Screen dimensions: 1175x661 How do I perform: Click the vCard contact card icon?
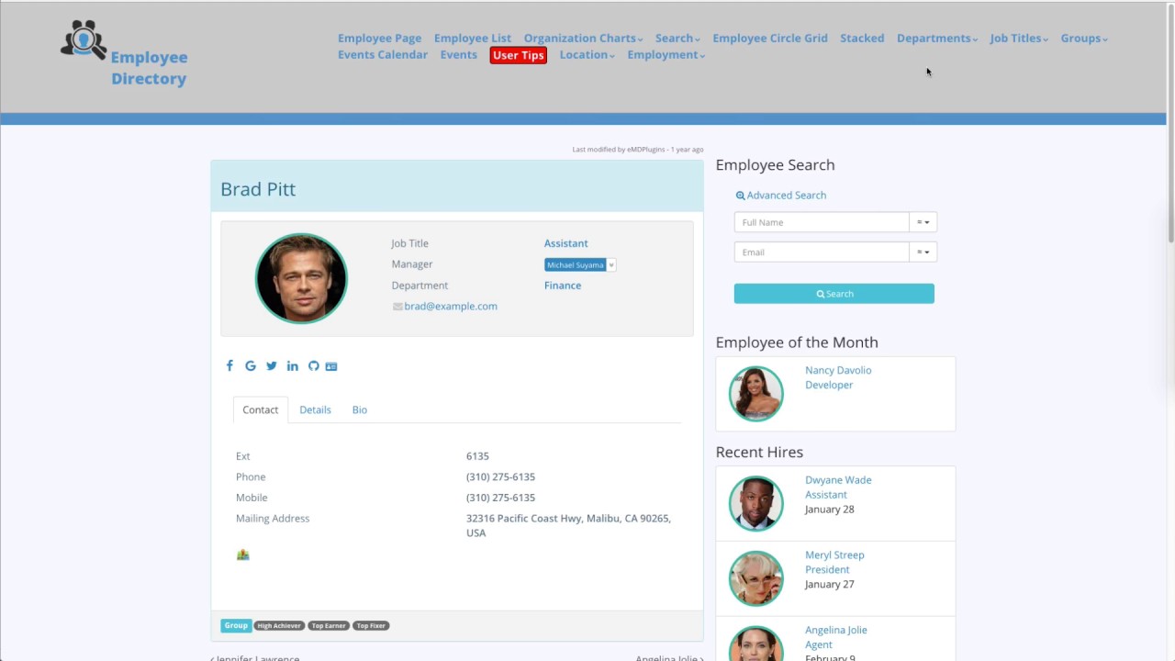(331, 366)
